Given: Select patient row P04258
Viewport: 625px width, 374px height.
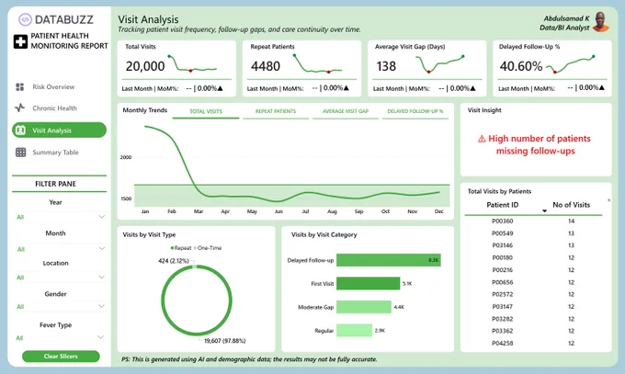Looking at the screenshot, I should click(533, 343).
